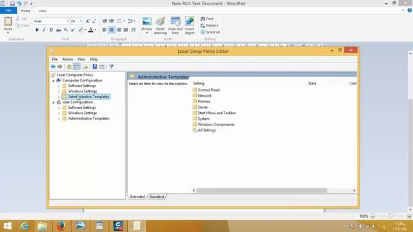
Task: Collapse Computer Configuration tree node
Action: point(54,81)
